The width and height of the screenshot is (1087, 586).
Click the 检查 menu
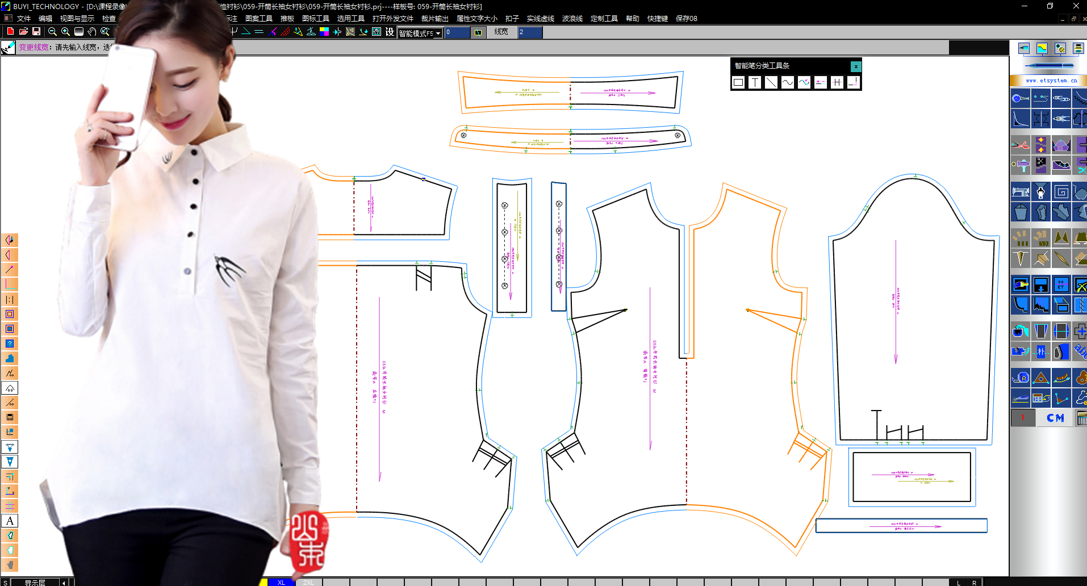(x=109, y=18)
